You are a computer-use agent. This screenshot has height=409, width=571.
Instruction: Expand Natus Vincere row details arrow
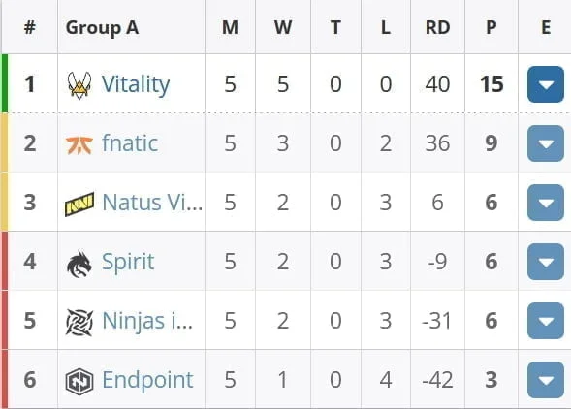(546, 203)
